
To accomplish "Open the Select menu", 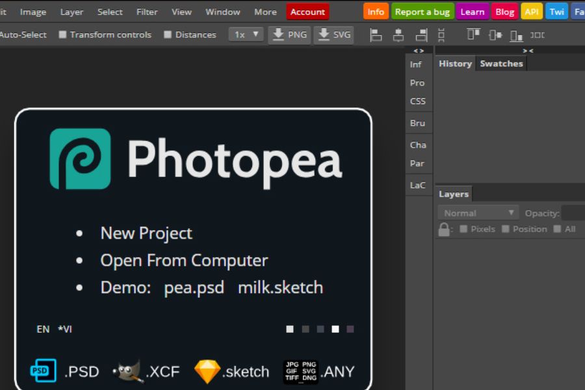I will [x=110, y=12].
